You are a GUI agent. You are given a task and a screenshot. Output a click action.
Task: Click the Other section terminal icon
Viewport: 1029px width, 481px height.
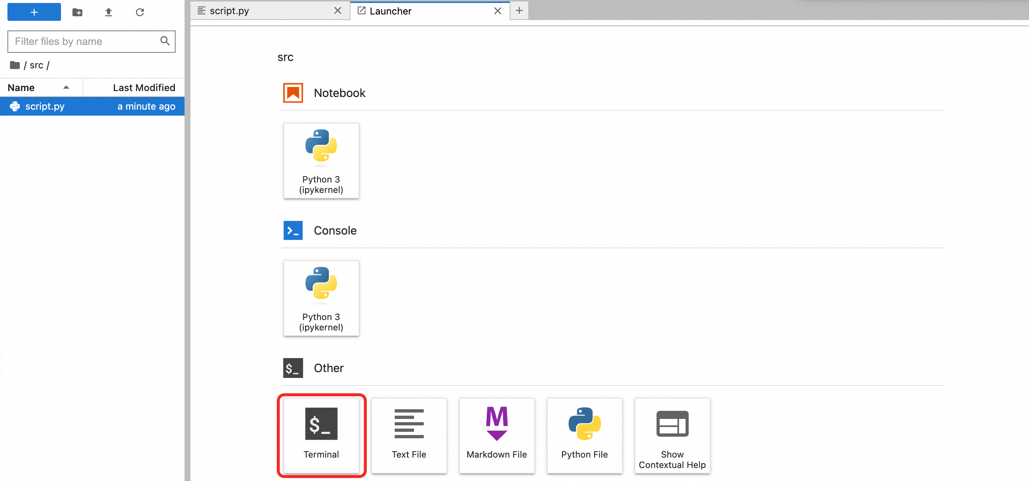pos(293,368)
